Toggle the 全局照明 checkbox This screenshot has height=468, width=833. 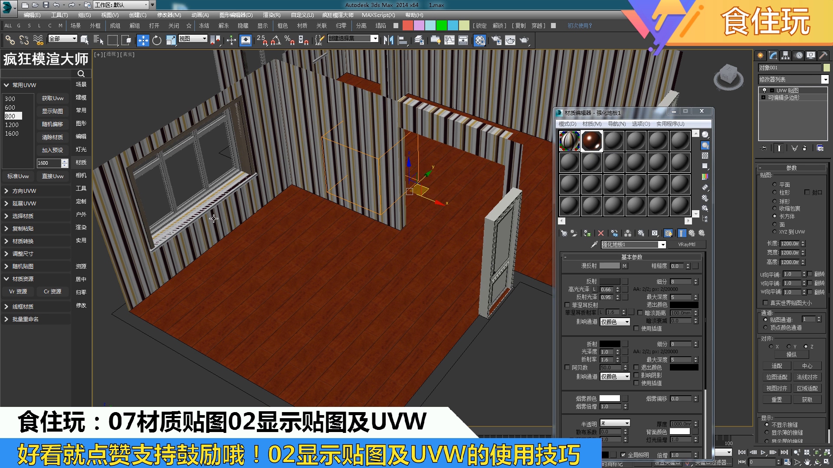pyautogui.click(x=623, y=455)
